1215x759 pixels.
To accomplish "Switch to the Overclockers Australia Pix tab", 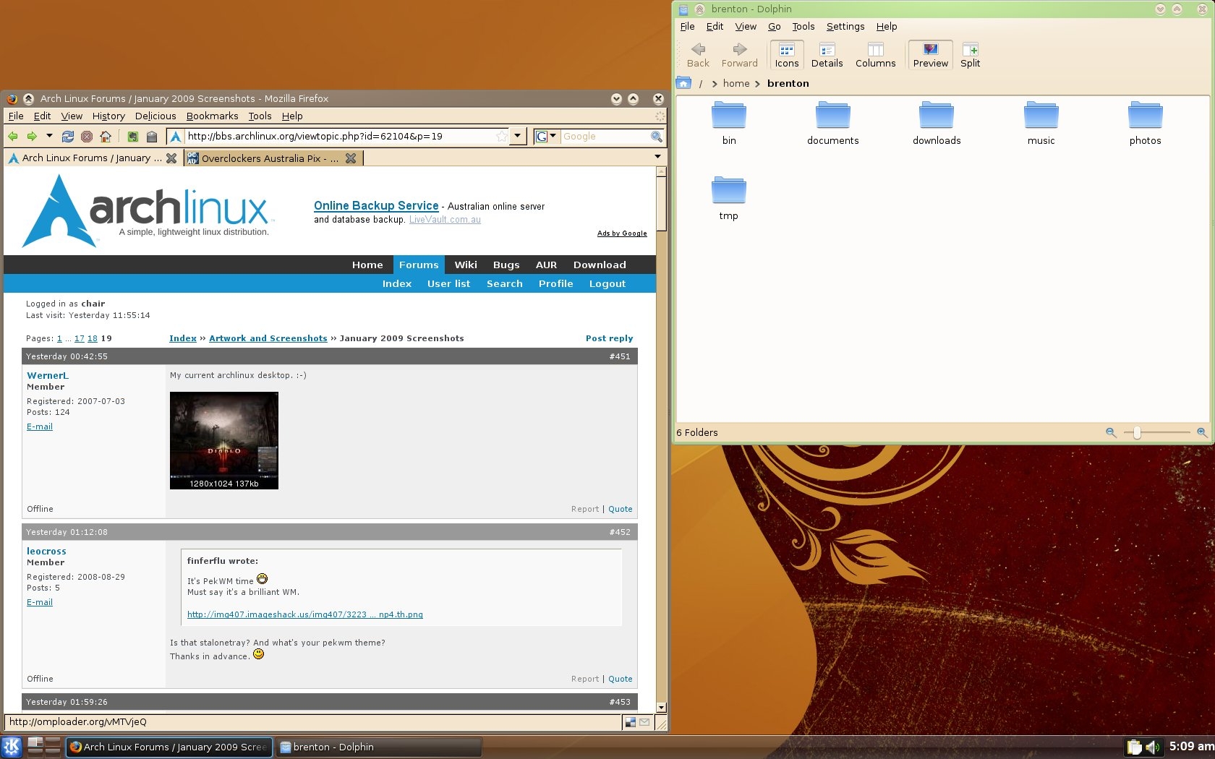I will pyautogui.click(x=273, y=158).
